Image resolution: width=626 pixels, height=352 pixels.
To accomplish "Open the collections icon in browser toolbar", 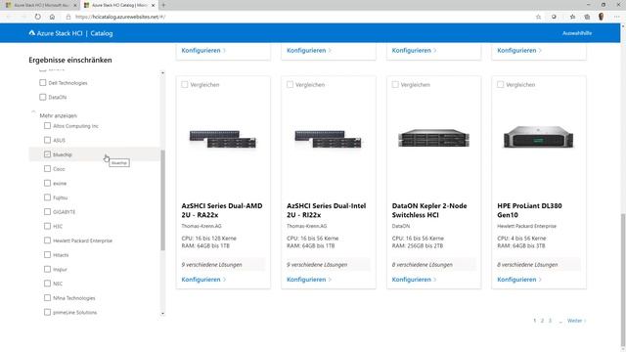I will pyautogui.click(x=587, y=17).
